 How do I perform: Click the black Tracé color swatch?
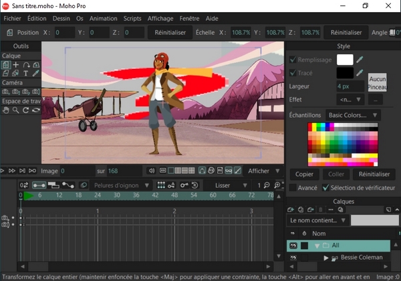(345, 73)
